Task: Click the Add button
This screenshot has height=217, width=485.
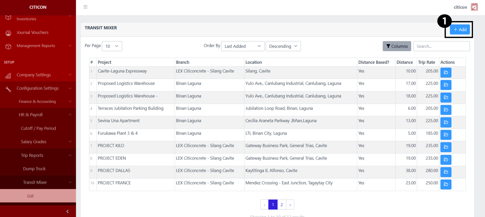Action: pyautogui.click(x=460, y=30)
